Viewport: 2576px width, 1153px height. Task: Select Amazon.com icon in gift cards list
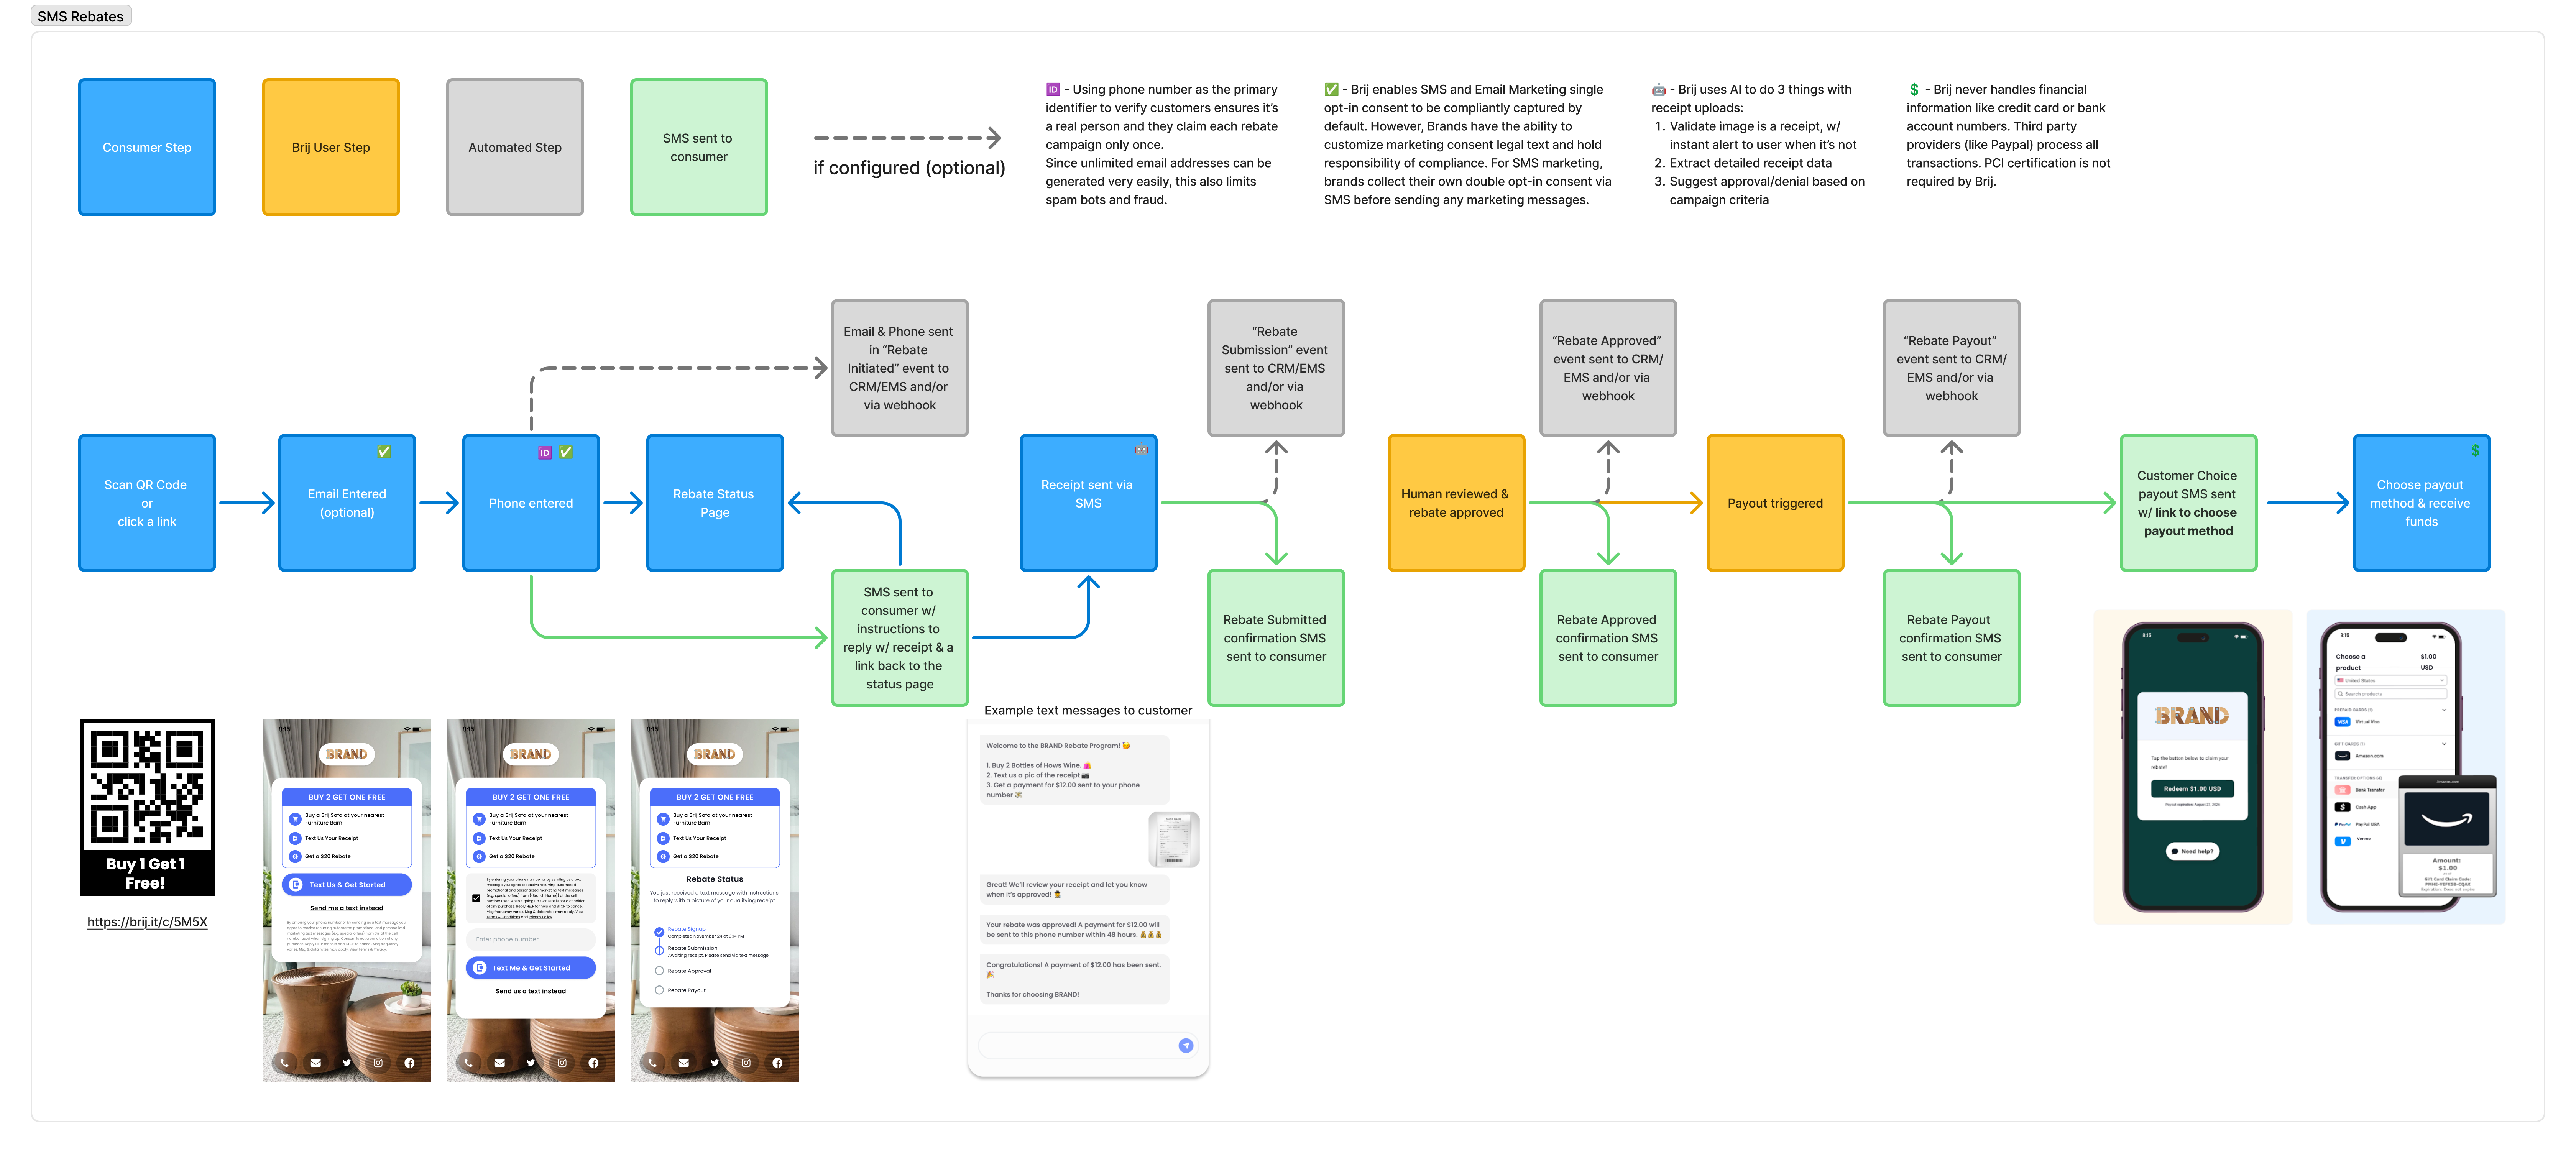click(x=2343, y=756)
